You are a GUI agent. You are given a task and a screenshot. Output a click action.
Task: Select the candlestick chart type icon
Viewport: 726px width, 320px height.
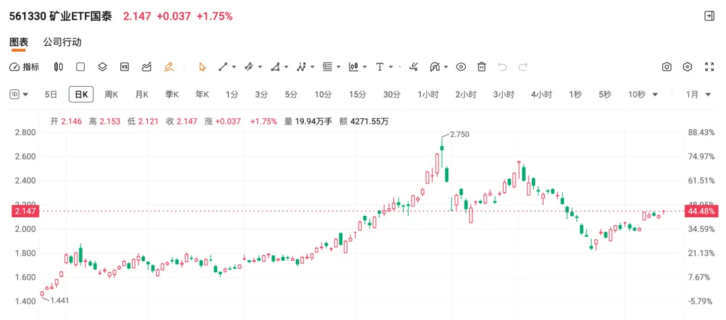coord(58,67)
